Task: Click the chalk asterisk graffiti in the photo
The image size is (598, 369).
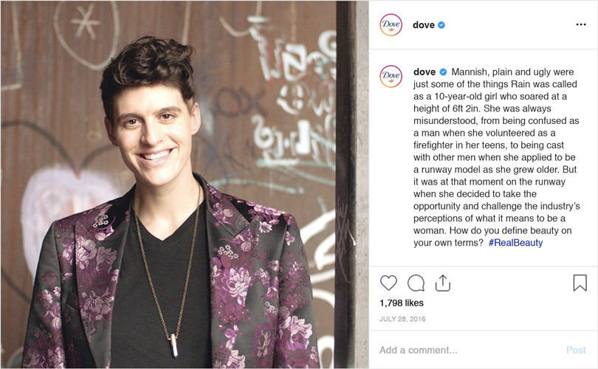Action: click(x=86, y=21)
